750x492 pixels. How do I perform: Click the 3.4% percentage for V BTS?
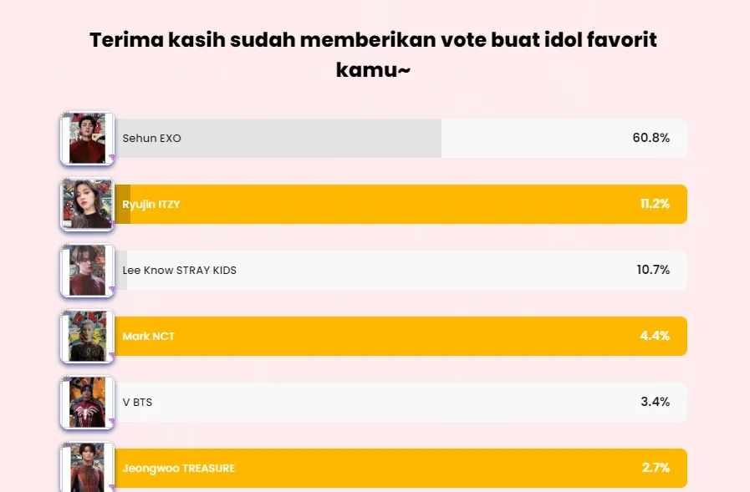tap(656, 401)
